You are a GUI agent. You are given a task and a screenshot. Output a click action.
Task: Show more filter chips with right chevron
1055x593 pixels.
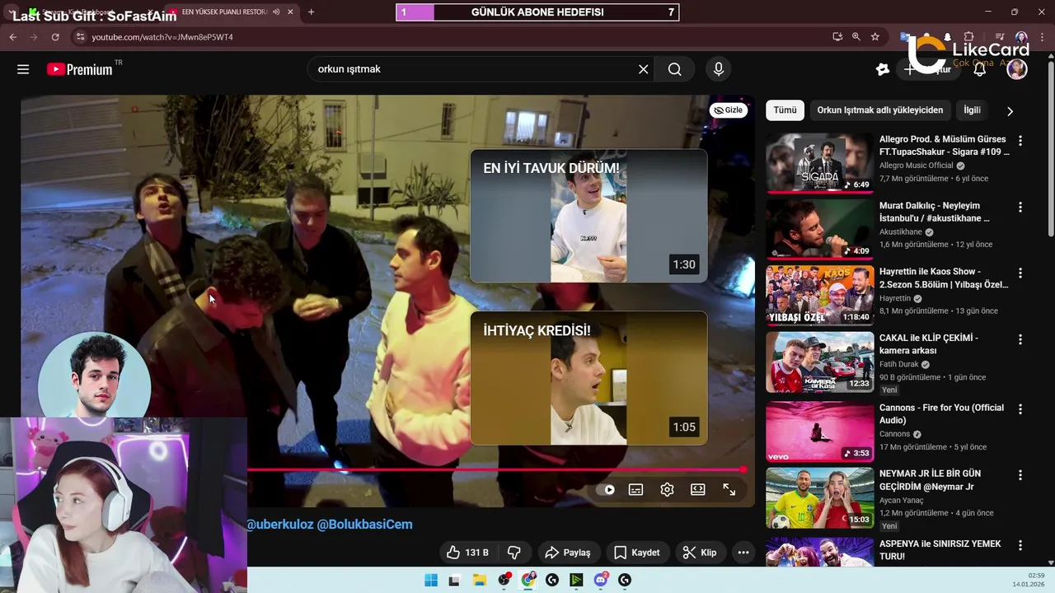tap(1010, 110)
